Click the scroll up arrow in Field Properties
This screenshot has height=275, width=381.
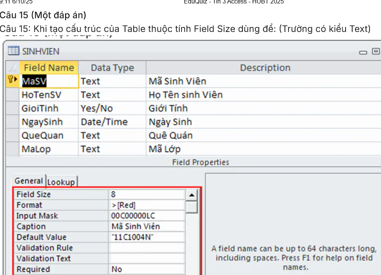pyautogui.click(x=192, y=195)
